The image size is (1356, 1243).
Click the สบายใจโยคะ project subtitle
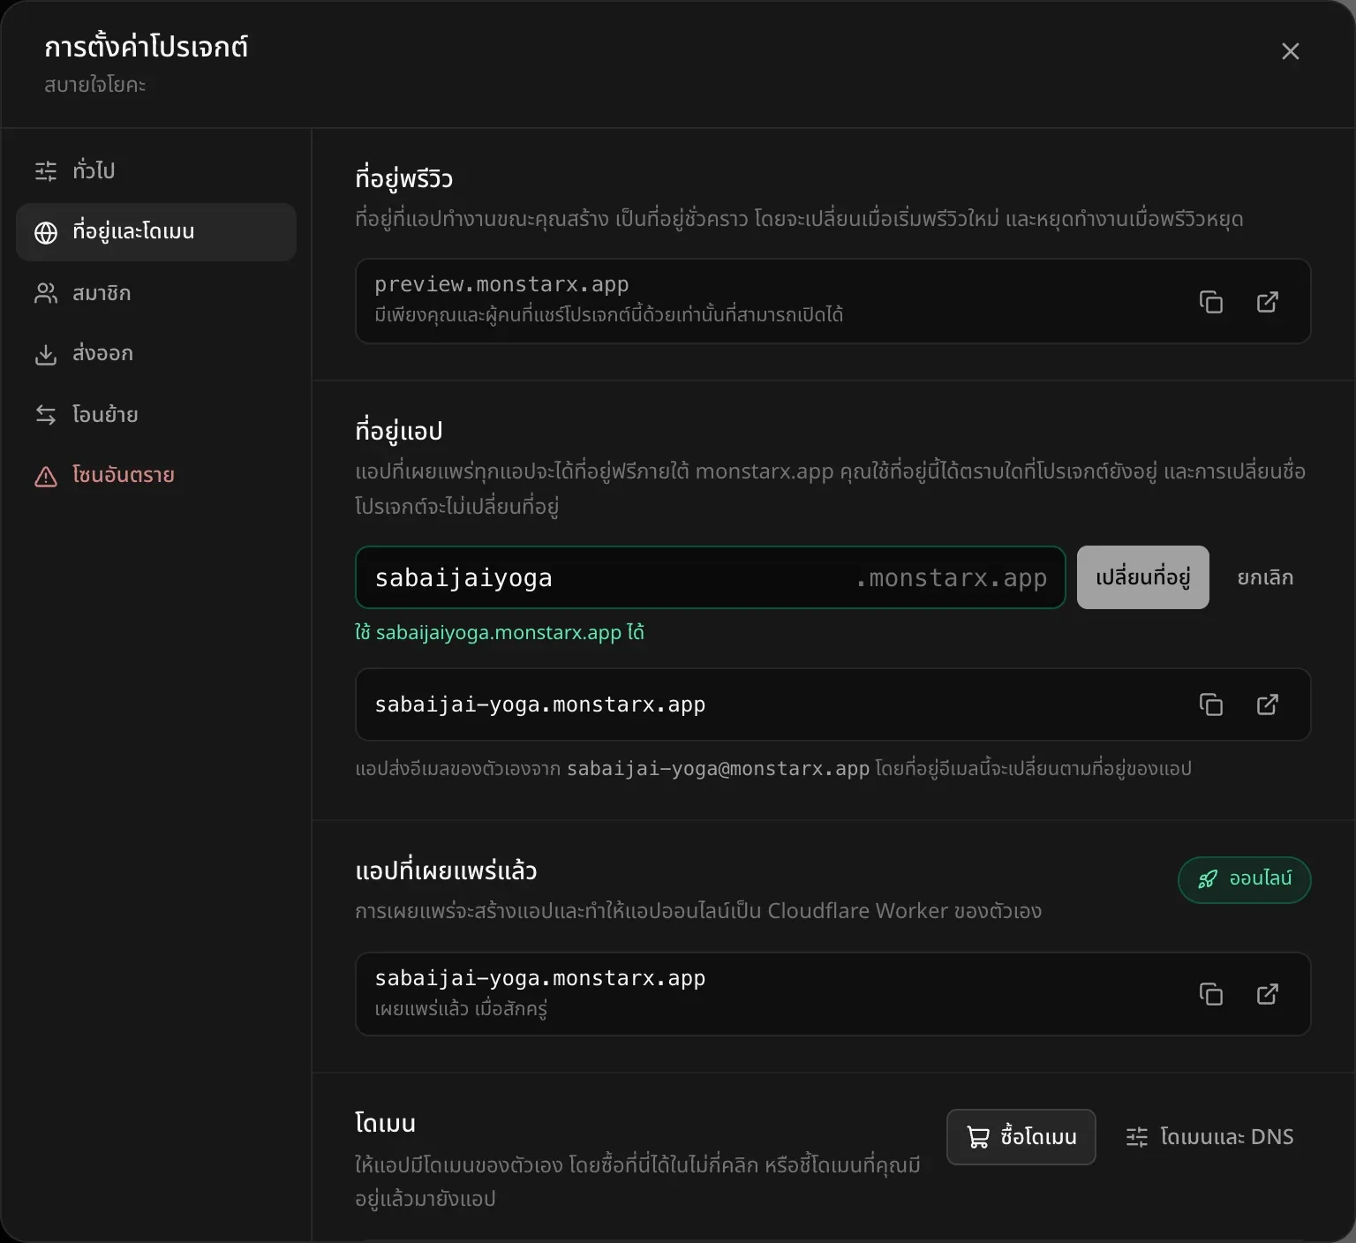[95, 85]
